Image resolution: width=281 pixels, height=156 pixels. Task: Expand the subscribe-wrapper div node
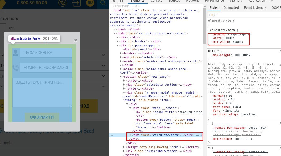(124, 151)
